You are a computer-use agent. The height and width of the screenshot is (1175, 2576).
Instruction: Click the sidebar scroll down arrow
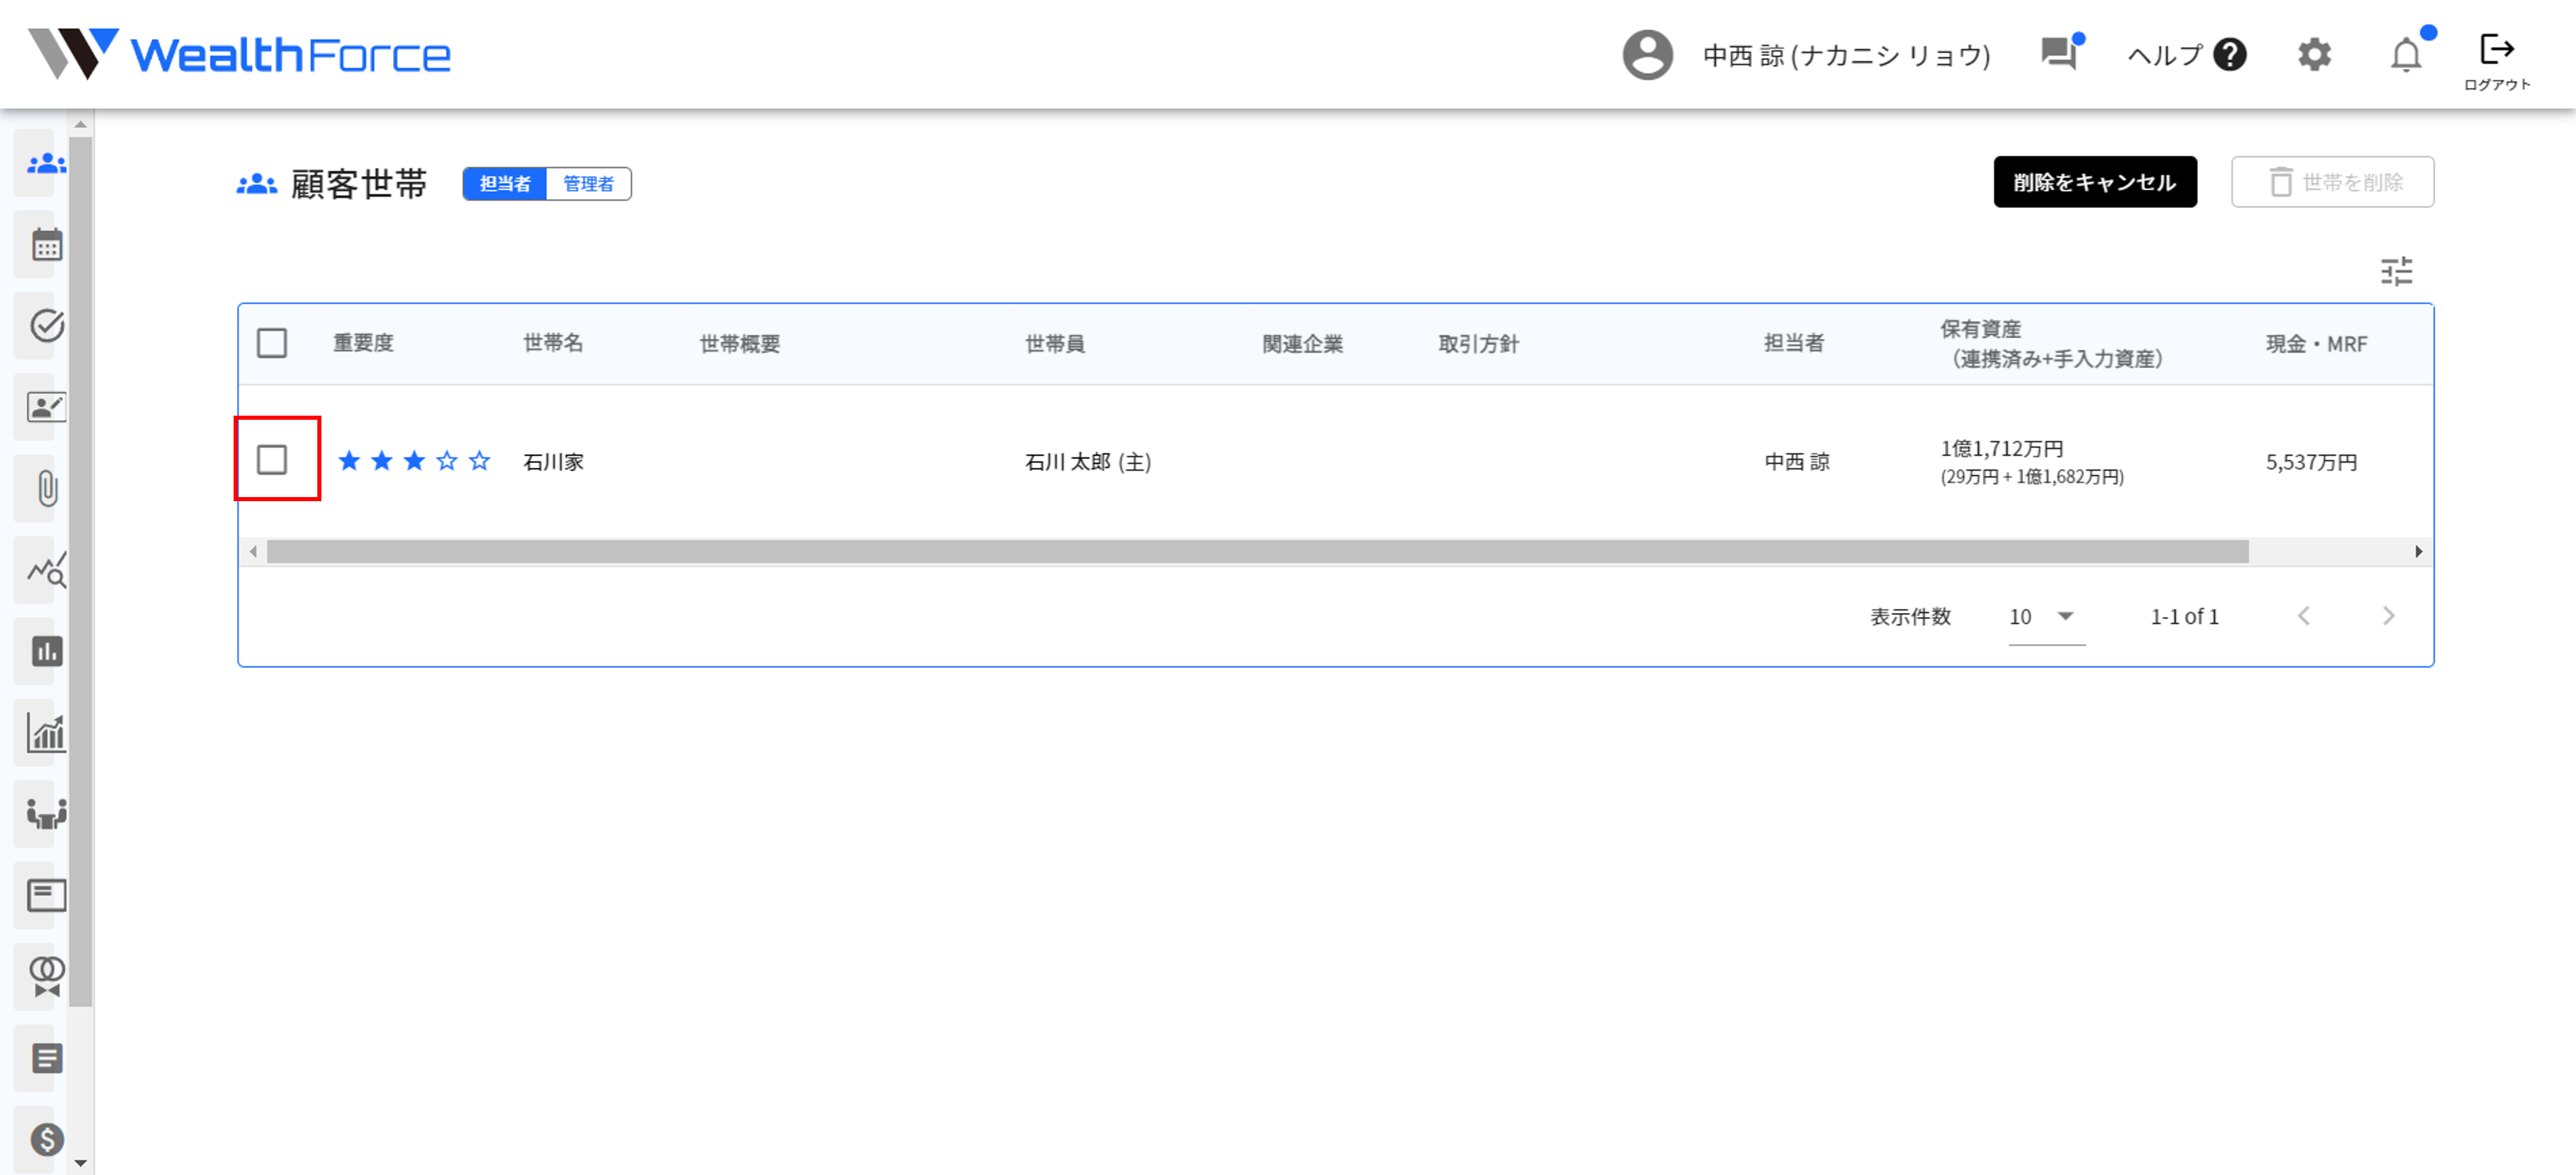(x=81, y=1164)
